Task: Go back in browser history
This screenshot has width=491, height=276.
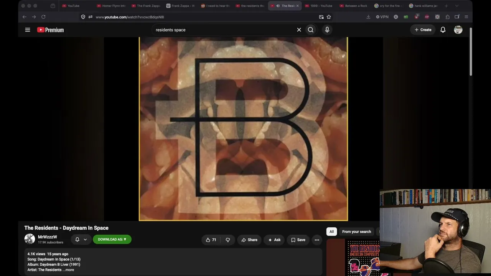Action: [x=24, y=17]
